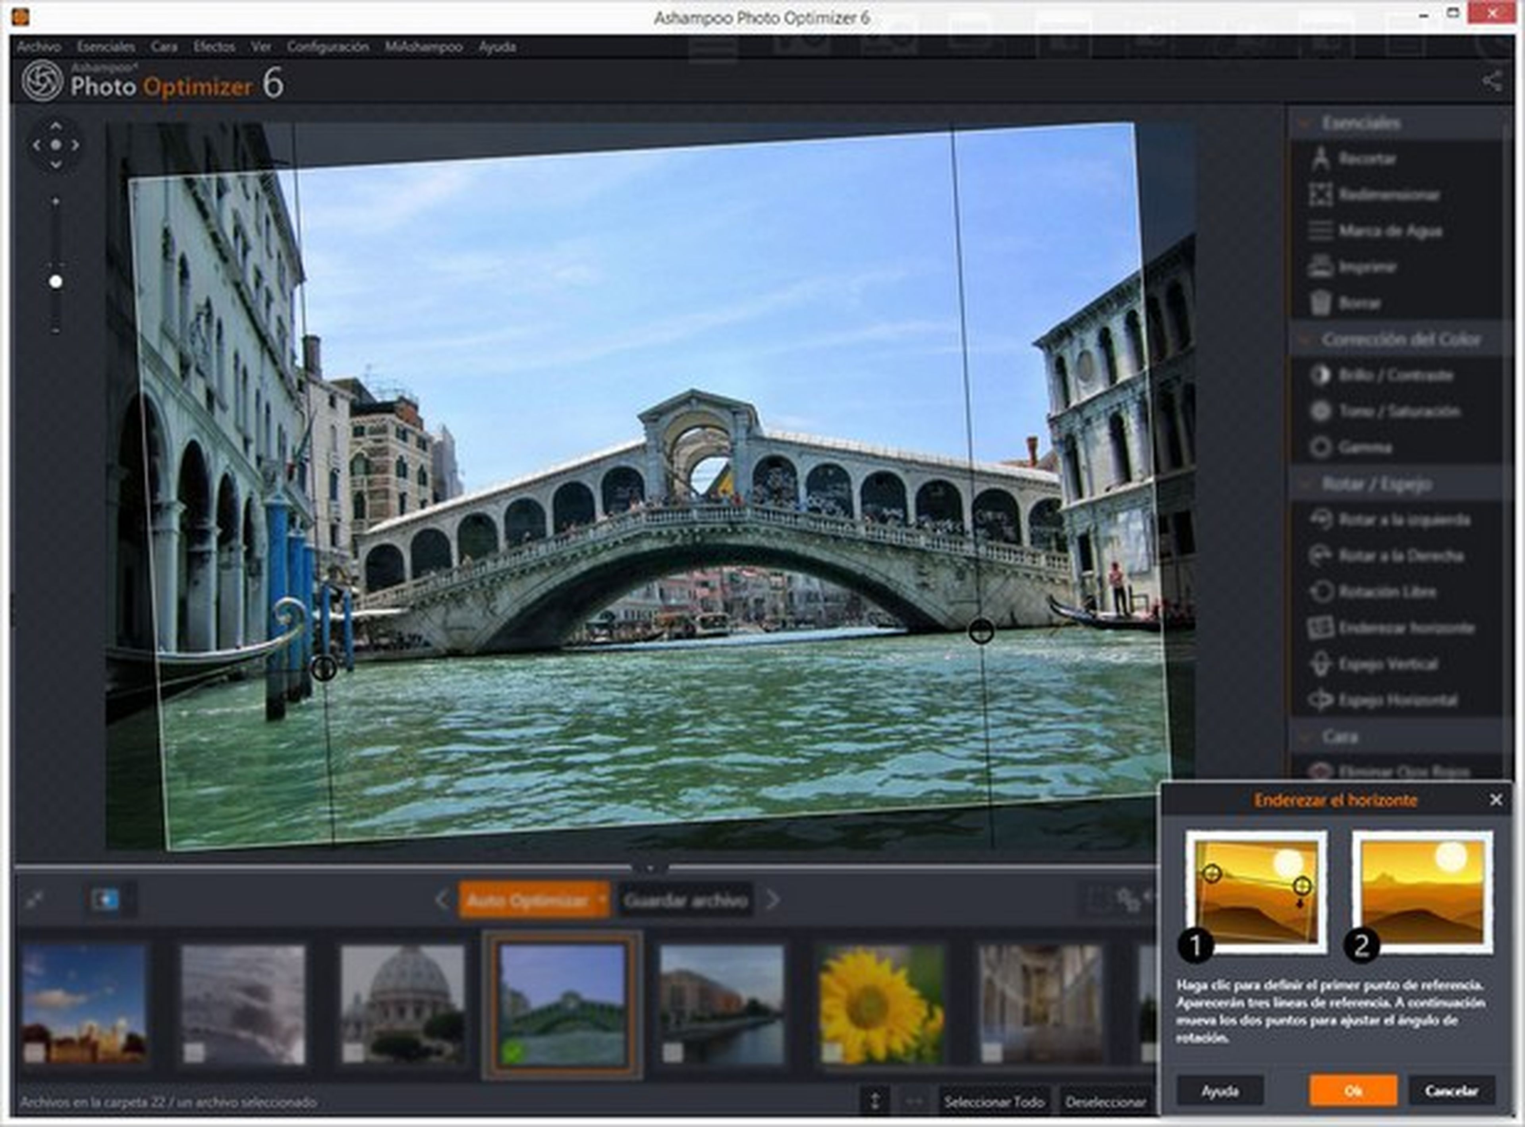
Task: Select the Recortar crop tool icon
Action: point(1320,158)
